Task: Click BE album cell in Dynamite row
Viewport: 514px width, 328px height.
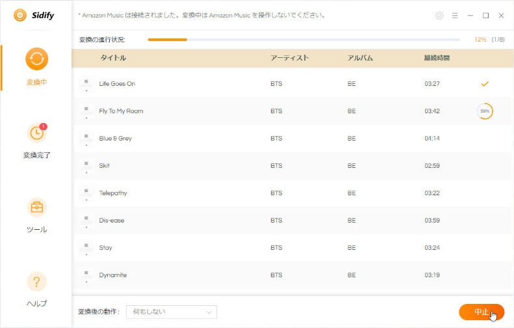Action: 352,275
